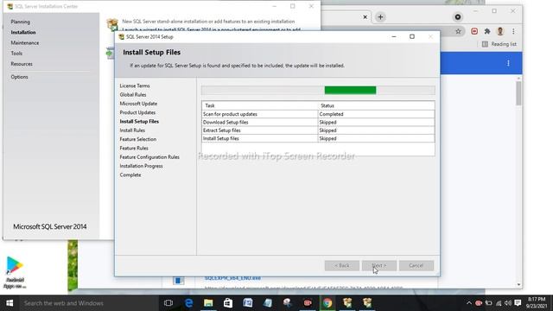The width and height of the screenshot is (553, 311).
Task: Open the Chrome Extensions puzzle icon
Action: [487, 31]
